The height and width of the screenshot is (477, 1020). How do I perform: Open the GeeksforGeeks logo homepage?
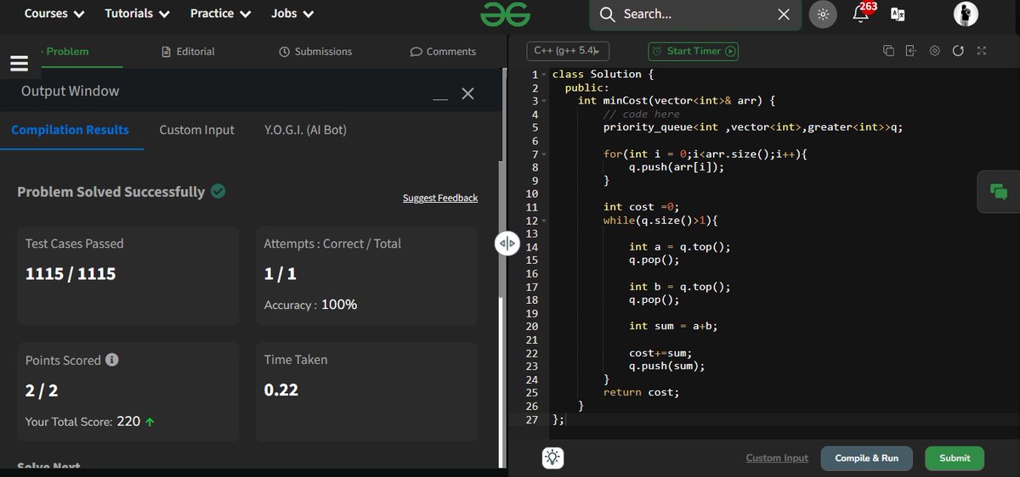click(505, 14)
